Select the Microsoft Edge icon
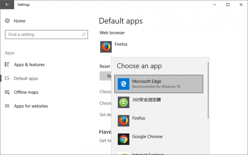The image size is (248, 155). click(123, 84)
